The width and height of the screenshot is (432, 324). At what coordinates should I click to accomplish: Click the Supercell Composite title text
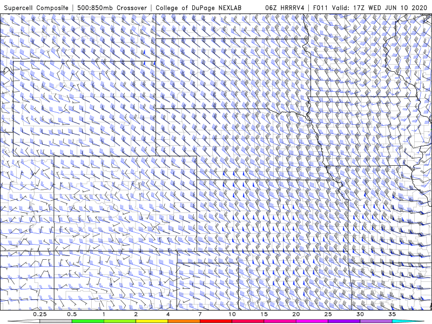click(36, 8)
